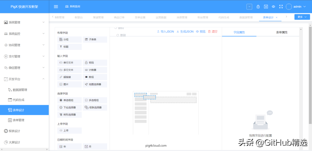Open the boxed dropdown arrow in header
The height and width of the screenshot is (151, 312).
(249, 7)
